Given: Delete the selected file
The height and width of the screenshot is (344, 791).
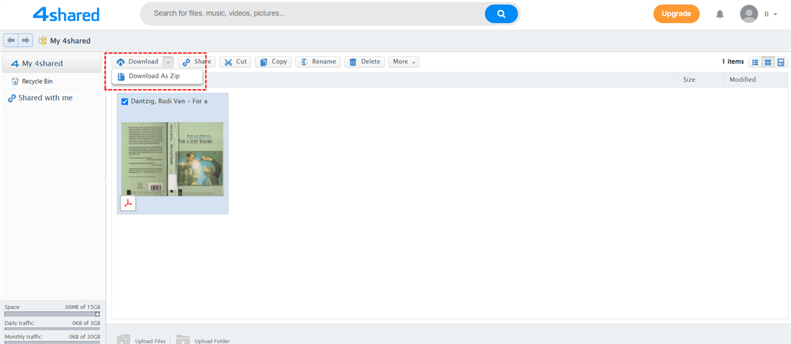Looking at the screenshot, I should point(365,62).
